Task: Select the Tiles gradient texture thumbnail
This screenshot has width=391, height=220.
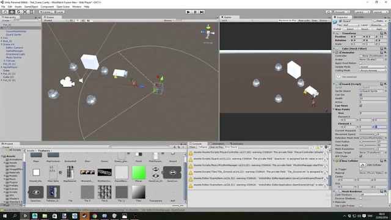Action: [x=139, y=192]
